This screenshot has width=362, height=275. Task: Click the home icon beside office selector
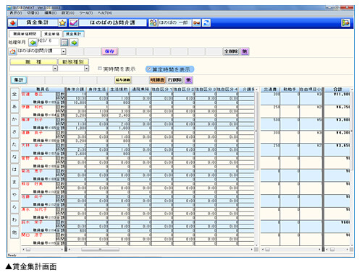click(12, 51)
